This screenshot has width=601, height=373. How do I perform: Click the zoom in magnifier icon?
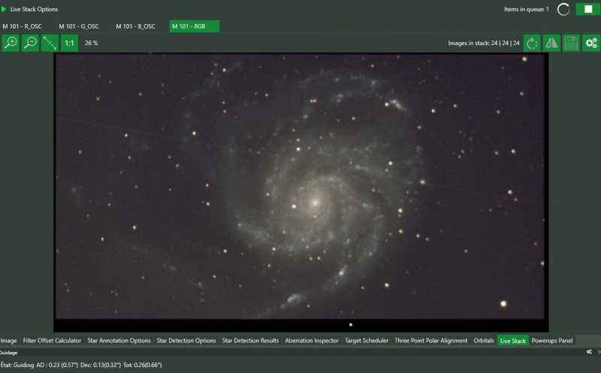click(11, 43)
